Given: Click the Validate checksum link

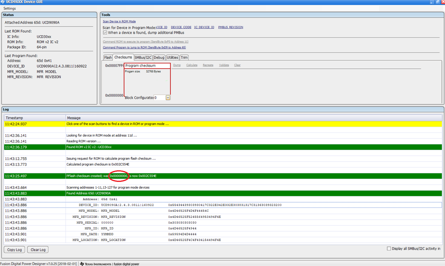Looking at the screenshot, I should tap(224, 65).
